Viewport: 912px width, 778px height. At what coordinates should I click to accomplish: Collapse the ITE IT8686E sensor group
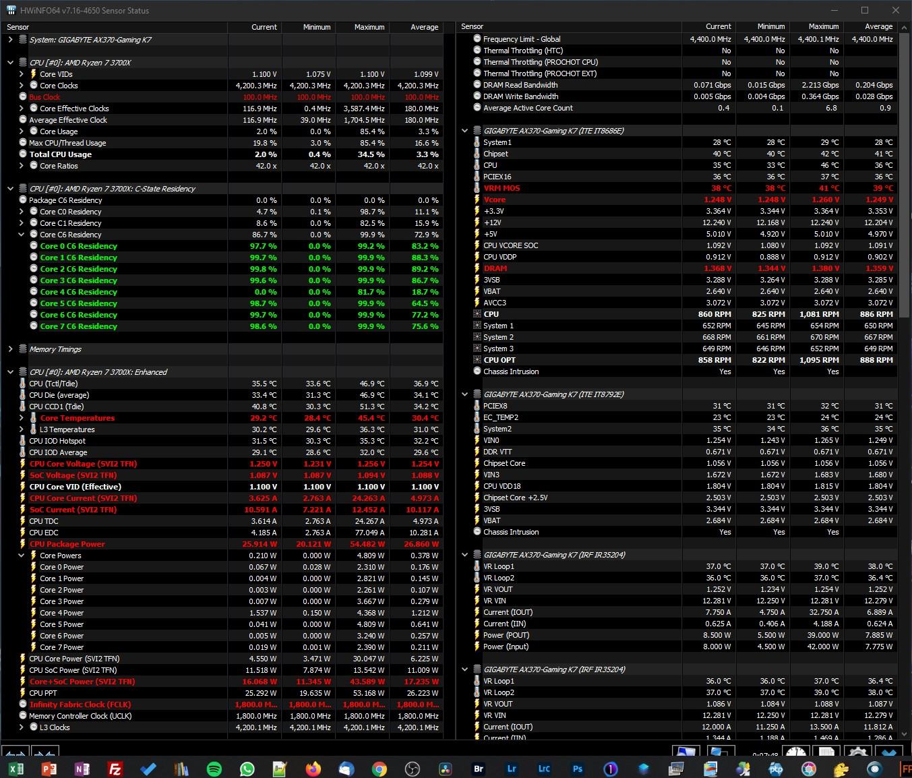(464, 131)
